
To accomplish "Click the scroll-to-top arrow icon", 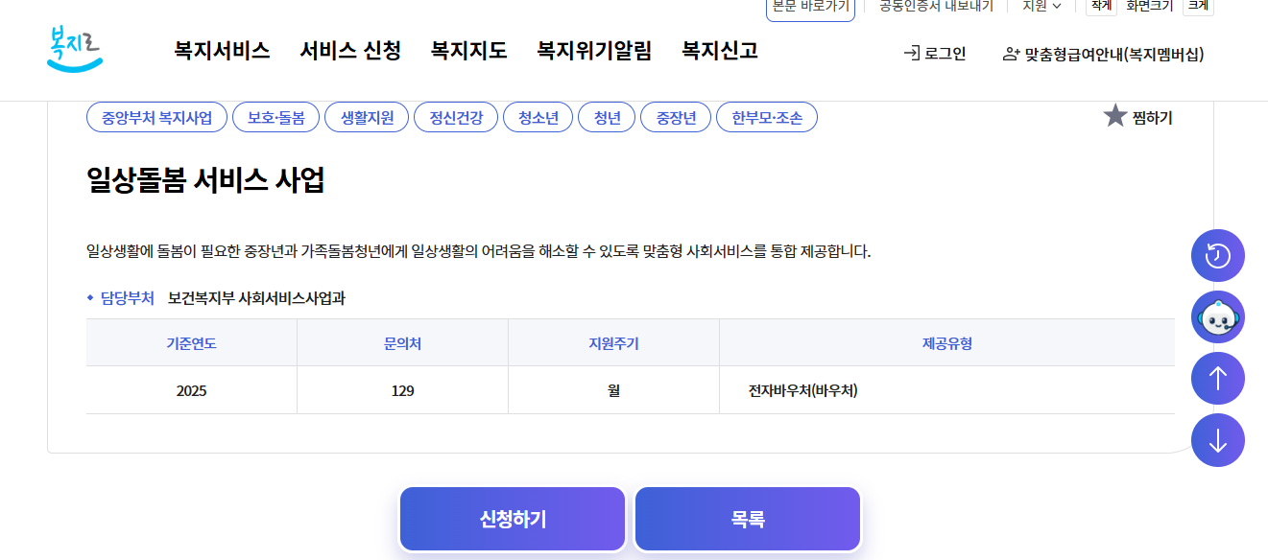I will (x=1217, y=378).
